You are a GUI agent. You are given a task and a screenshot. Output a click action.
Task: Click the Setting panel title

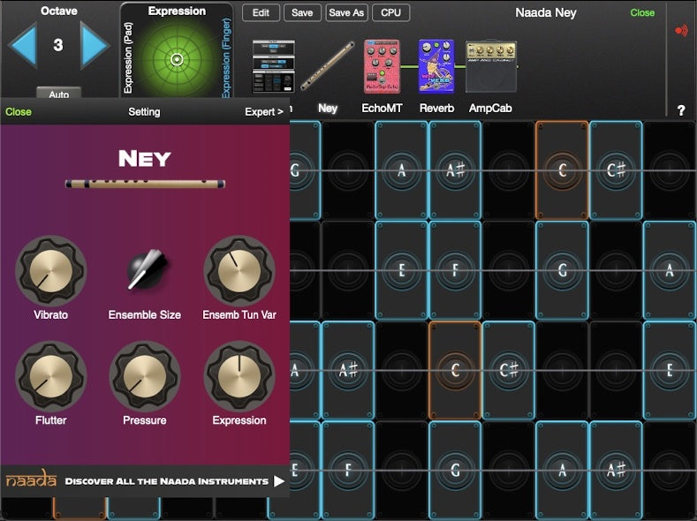click(x=144, y=112)
